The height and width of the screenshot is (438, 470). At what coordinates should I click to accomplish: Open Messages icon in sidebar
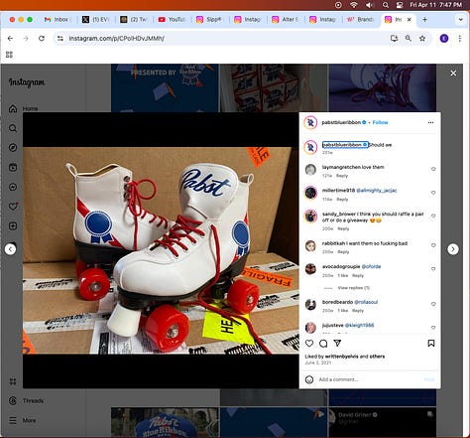point(13,187)
